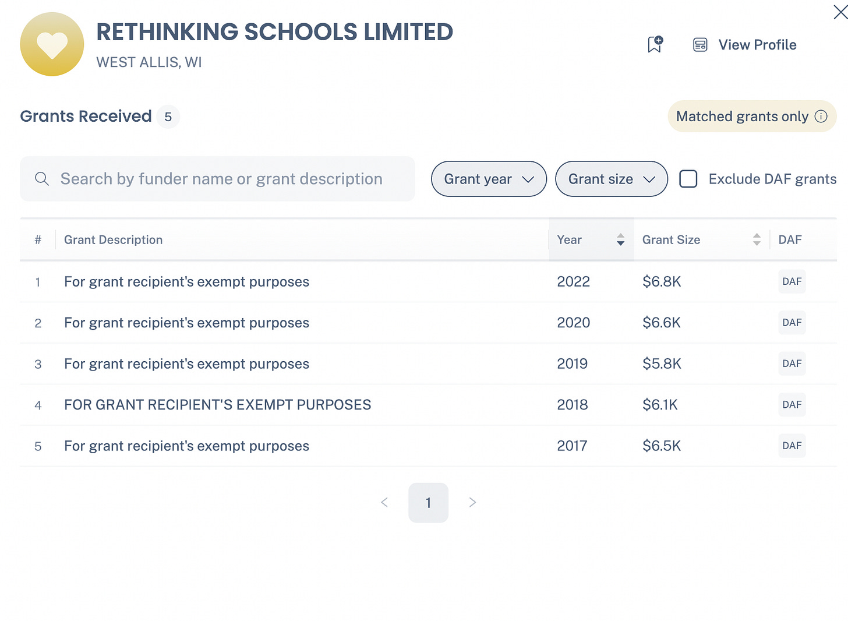Click the Grant Description column header

113,240
